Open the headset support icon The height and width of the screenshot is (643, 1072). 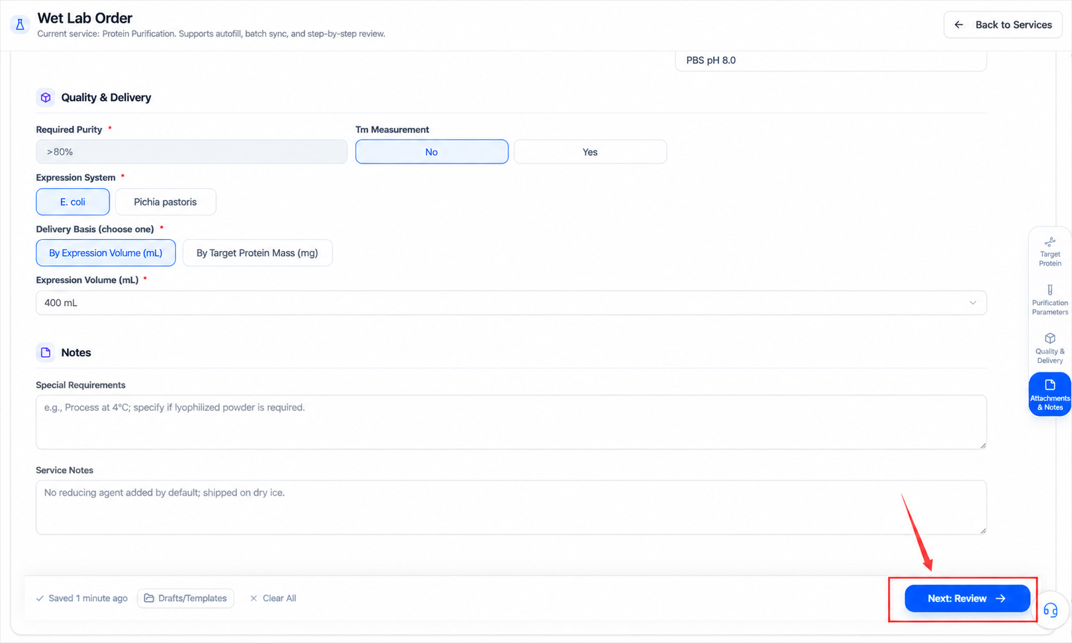pyautogui.click(x=1050, y=610)
